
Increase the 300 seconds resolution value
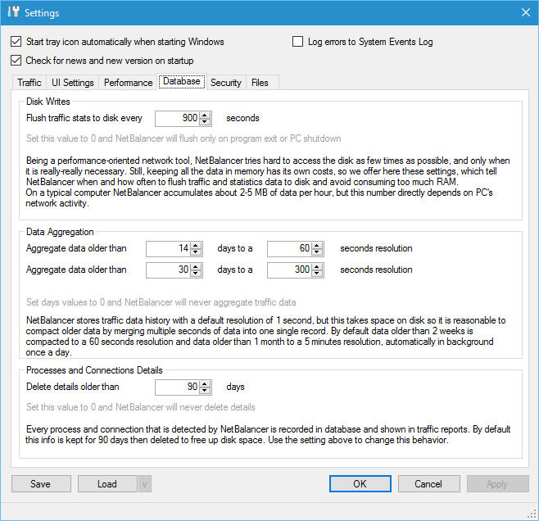tap(317, 267)
